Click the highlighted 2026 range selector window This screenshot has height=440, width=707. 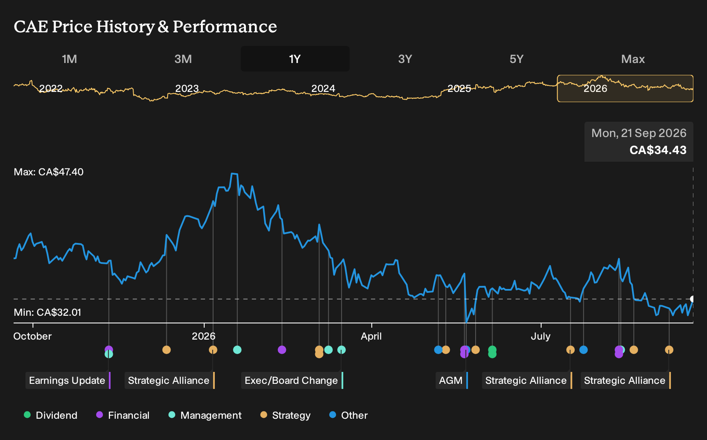click(625, 89)
